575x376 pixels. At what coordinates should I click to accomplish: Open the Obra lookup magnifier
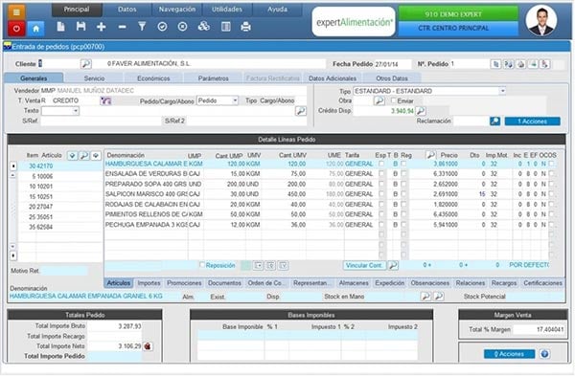(379, 100)
